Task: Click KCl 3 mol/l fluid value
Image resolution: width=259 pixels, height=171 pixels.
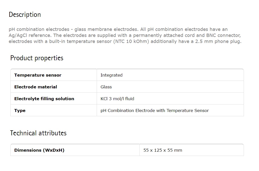Action: pyautogui.click(x=117, y=99)
